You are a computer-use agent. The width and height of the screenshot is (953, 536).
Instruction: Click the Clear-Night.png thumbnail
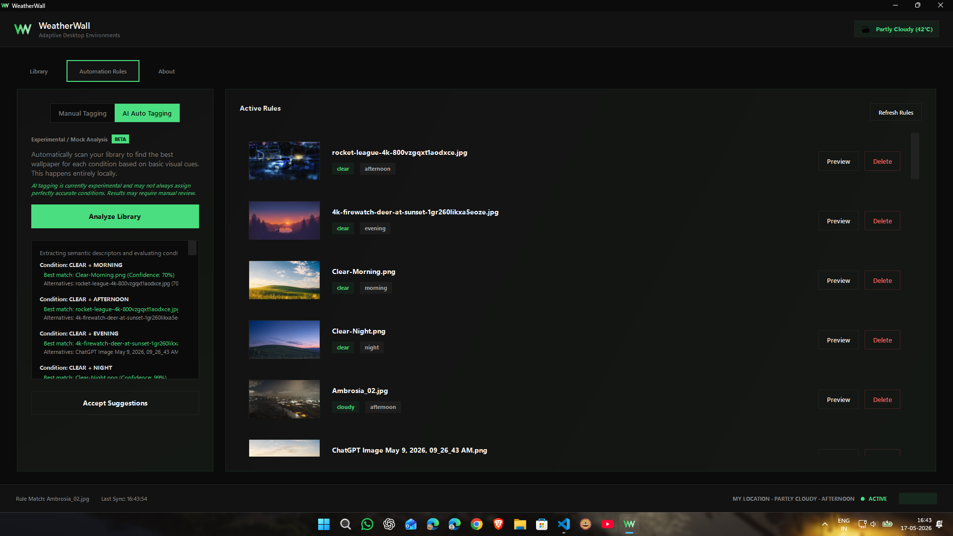[x=284, y=339]
